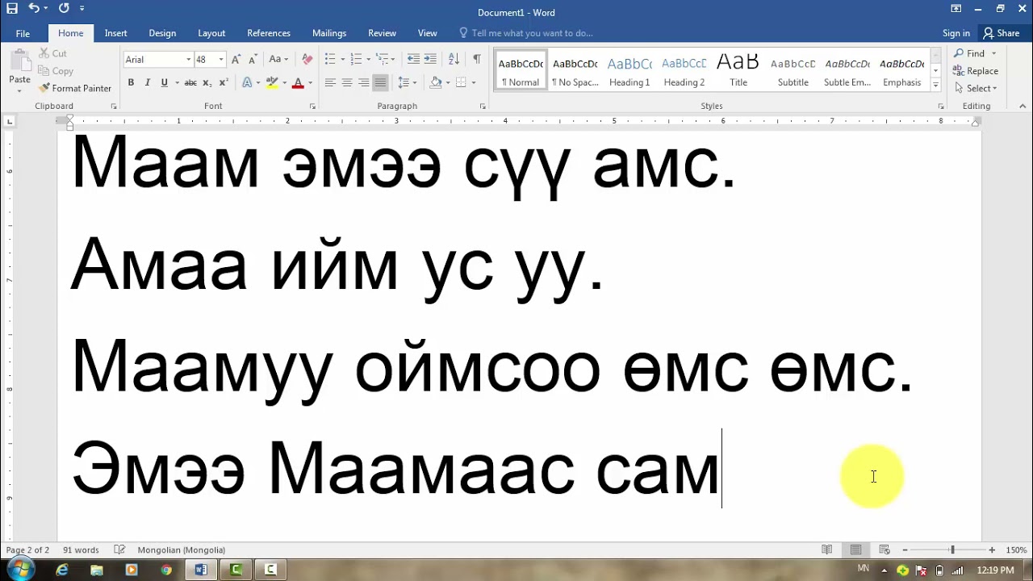Toggle Subscript formatting

point(207,82)
